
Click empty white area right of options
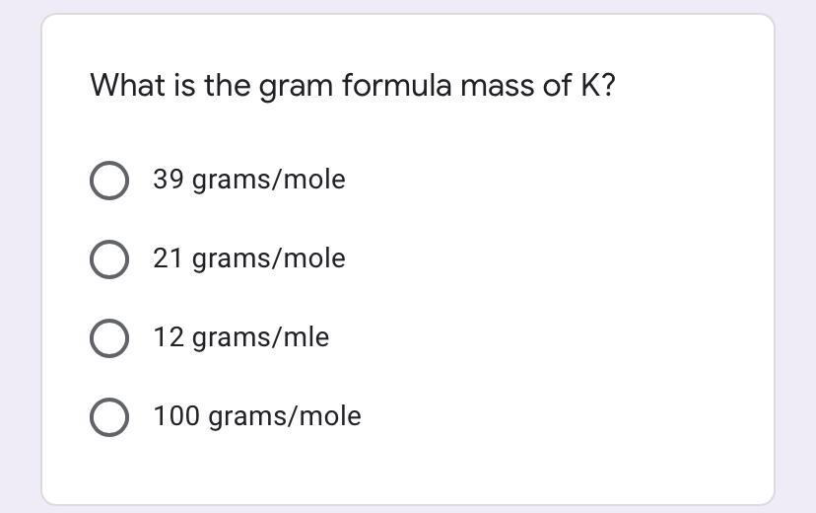click(x=591, y=296)
